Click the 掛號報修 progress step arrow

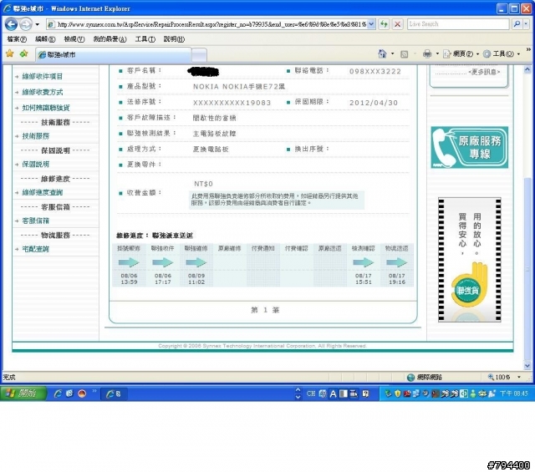(x=129, y=262)
